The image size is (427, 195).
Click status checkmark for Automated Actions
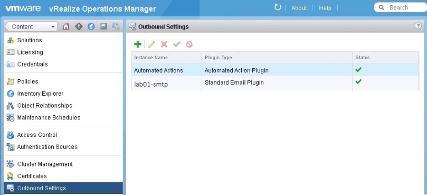[x=358, y=70]
